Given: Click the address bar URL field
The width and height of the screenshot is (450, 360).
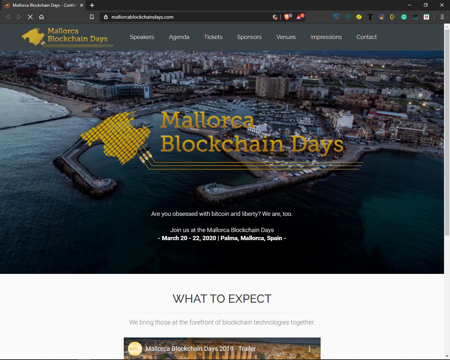Looking at the screenshot, I should click(190, 17).
